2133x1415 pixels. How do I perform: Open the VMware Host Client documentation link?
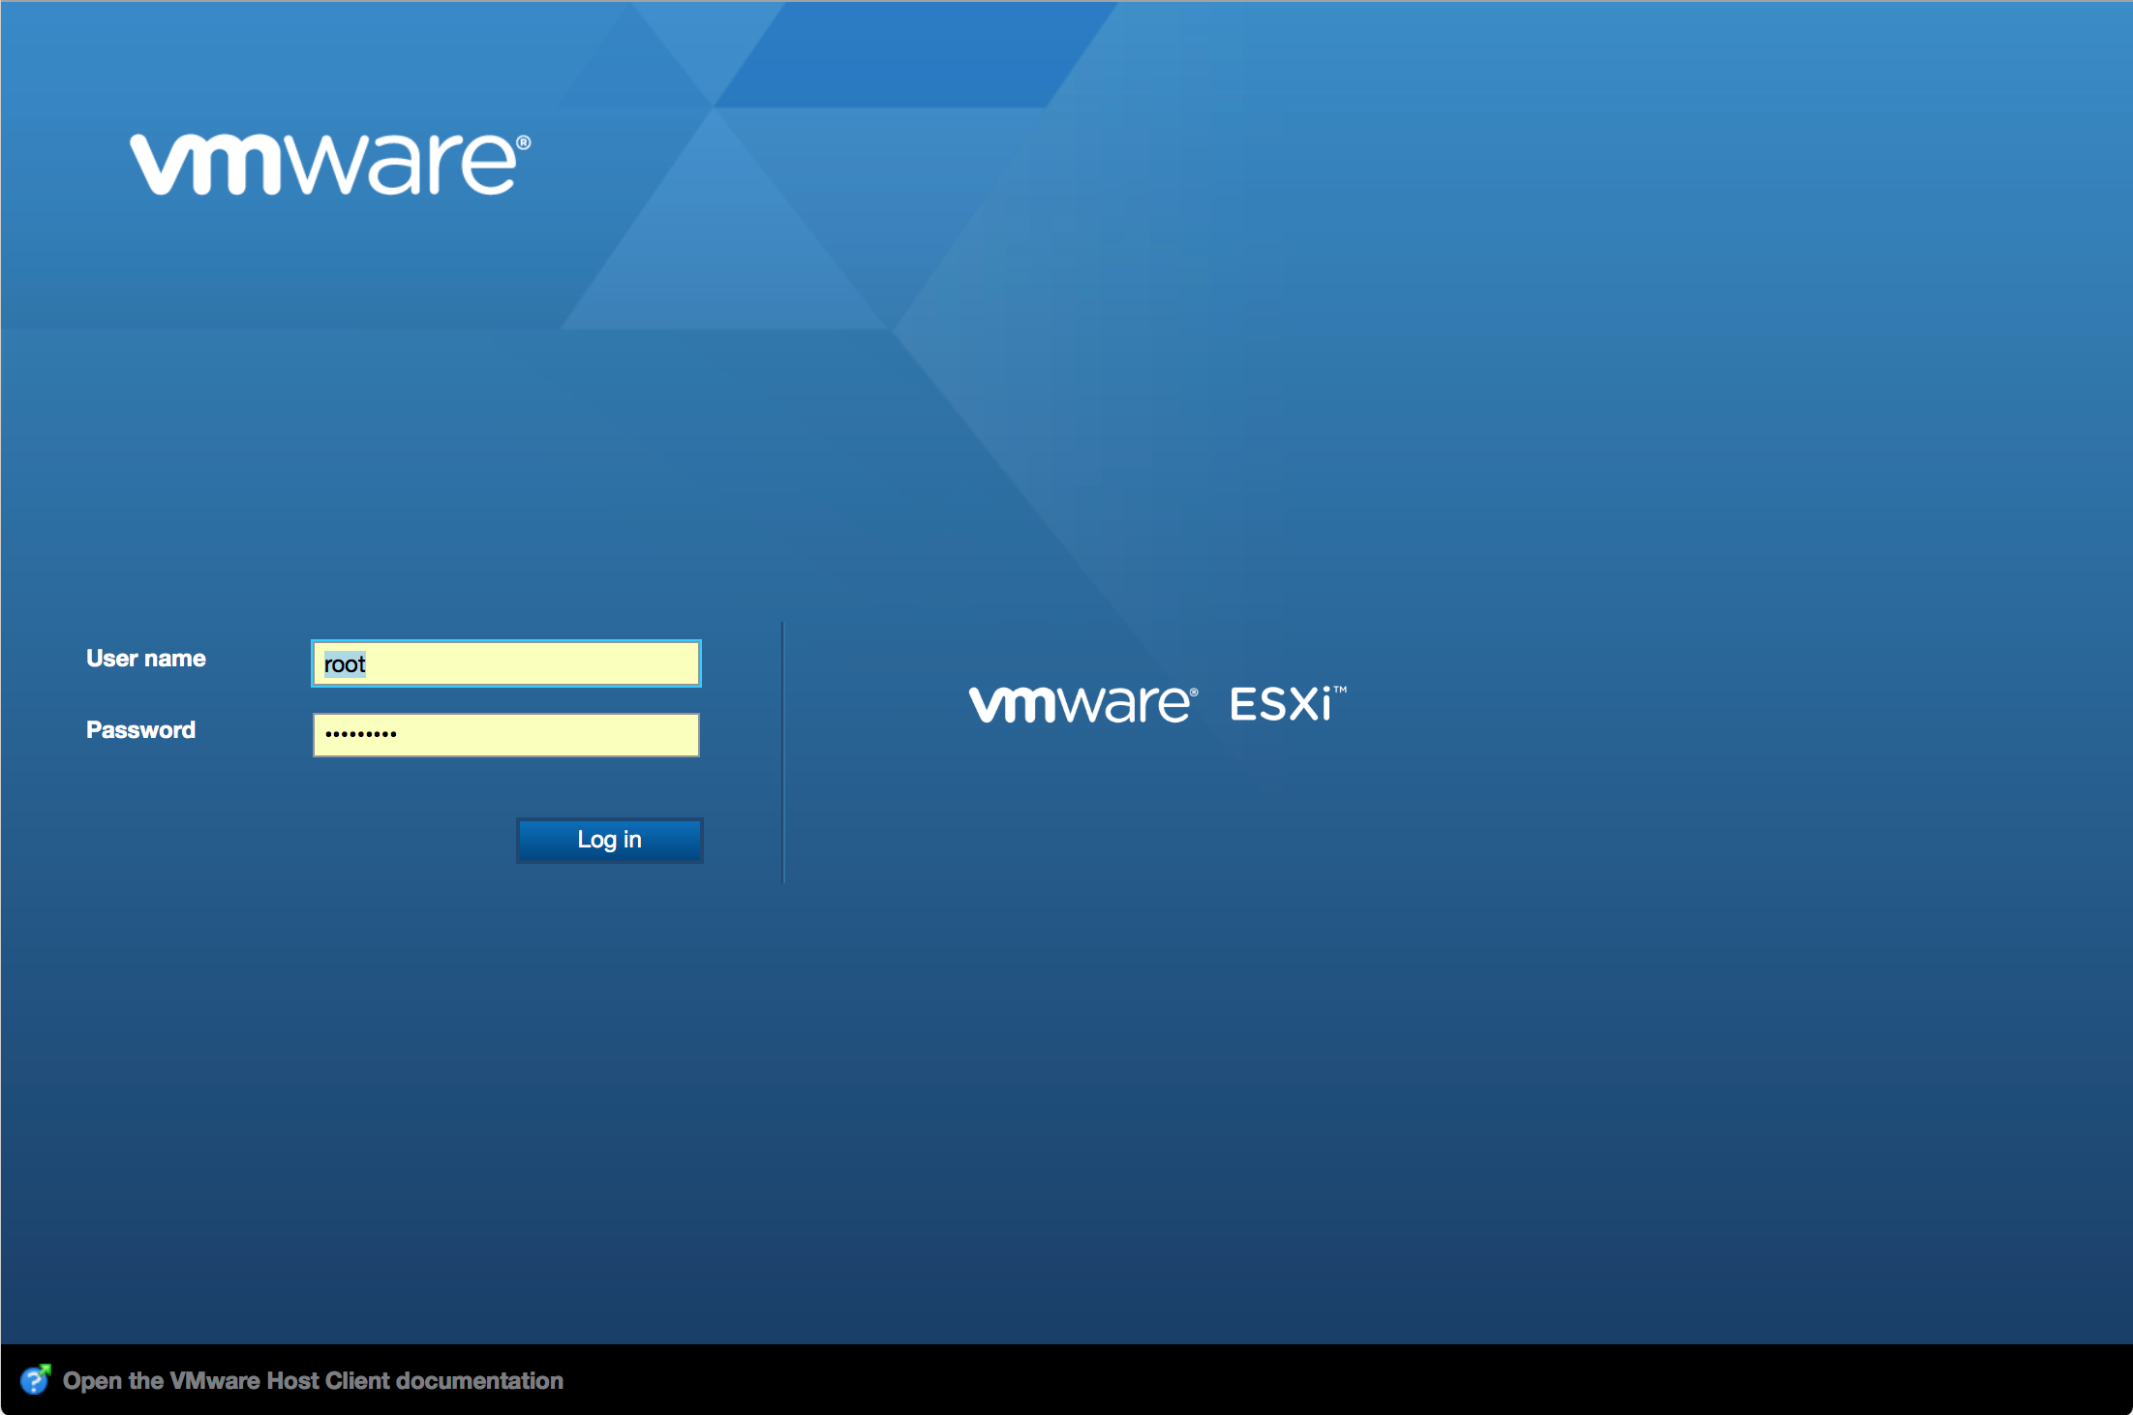pos(313,1380)
